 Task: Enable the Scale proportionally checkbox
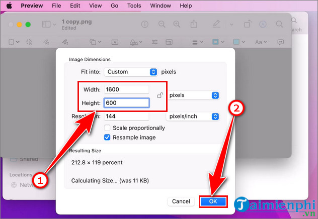pyautogui.click(x=107, y=128)
